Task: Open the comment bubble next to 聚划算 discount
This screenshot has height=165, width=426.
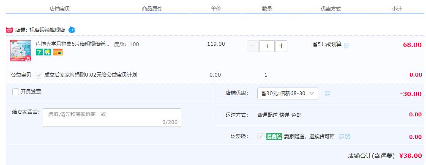Action: pyautogui.click(x=347, y=46)
